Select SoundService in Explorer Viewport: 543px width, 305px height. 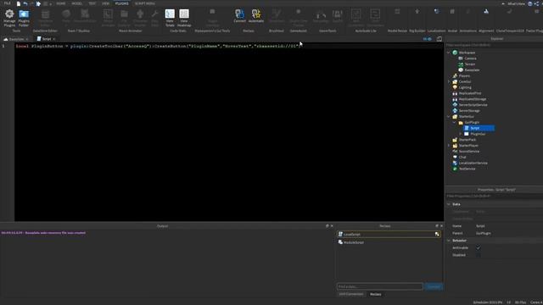[469, 152]
